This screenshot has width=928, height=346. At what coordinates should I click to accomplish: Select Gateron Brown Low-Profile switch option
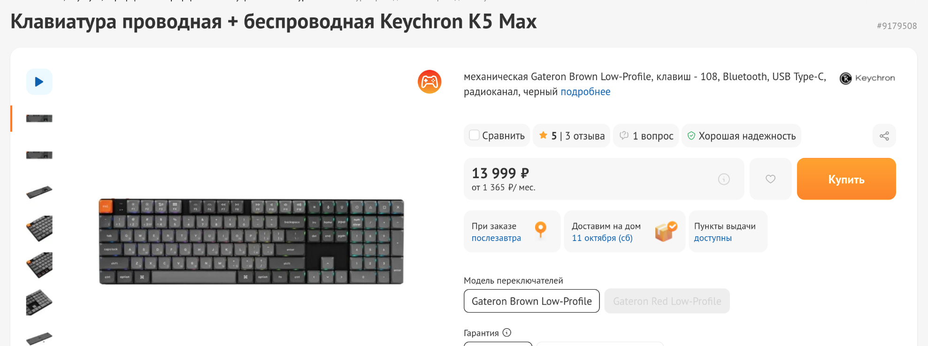tap(531, 301)
